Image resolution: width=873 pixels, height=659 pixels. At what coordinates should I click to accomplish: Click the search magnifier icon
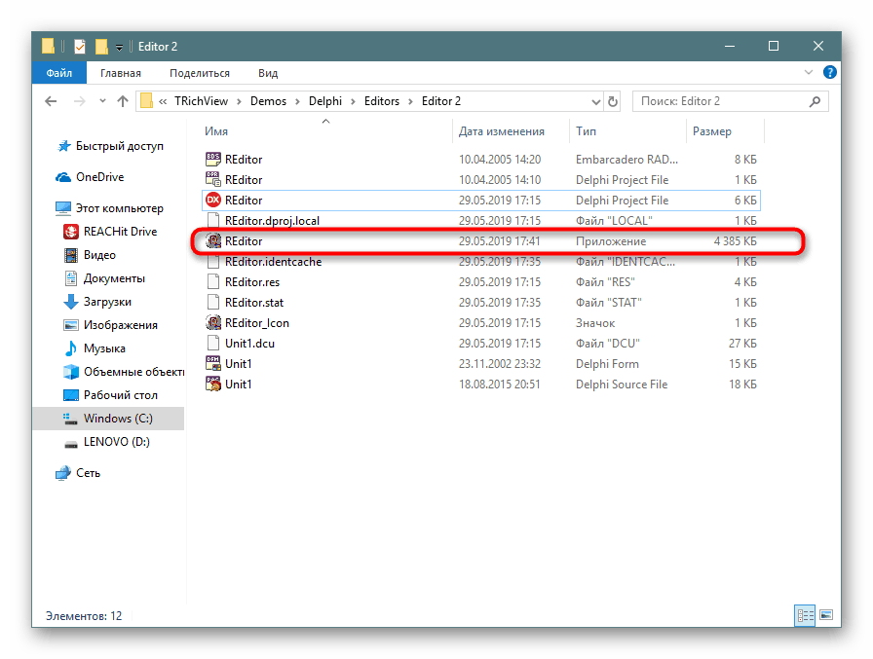pyautogui.click(x=816, y=101)
